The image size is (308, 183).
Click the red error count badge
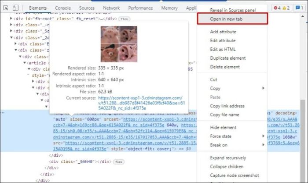point(277,8)
